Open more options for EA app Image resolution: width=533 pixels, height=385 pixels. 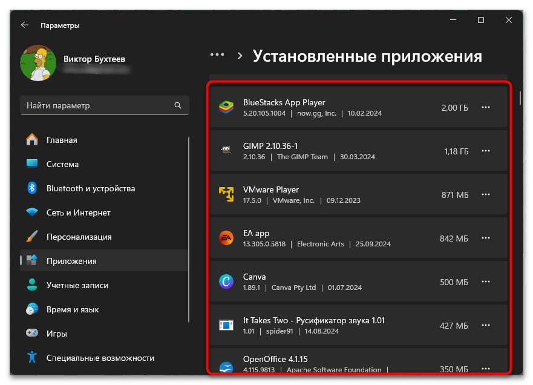[x=486, y=238]
